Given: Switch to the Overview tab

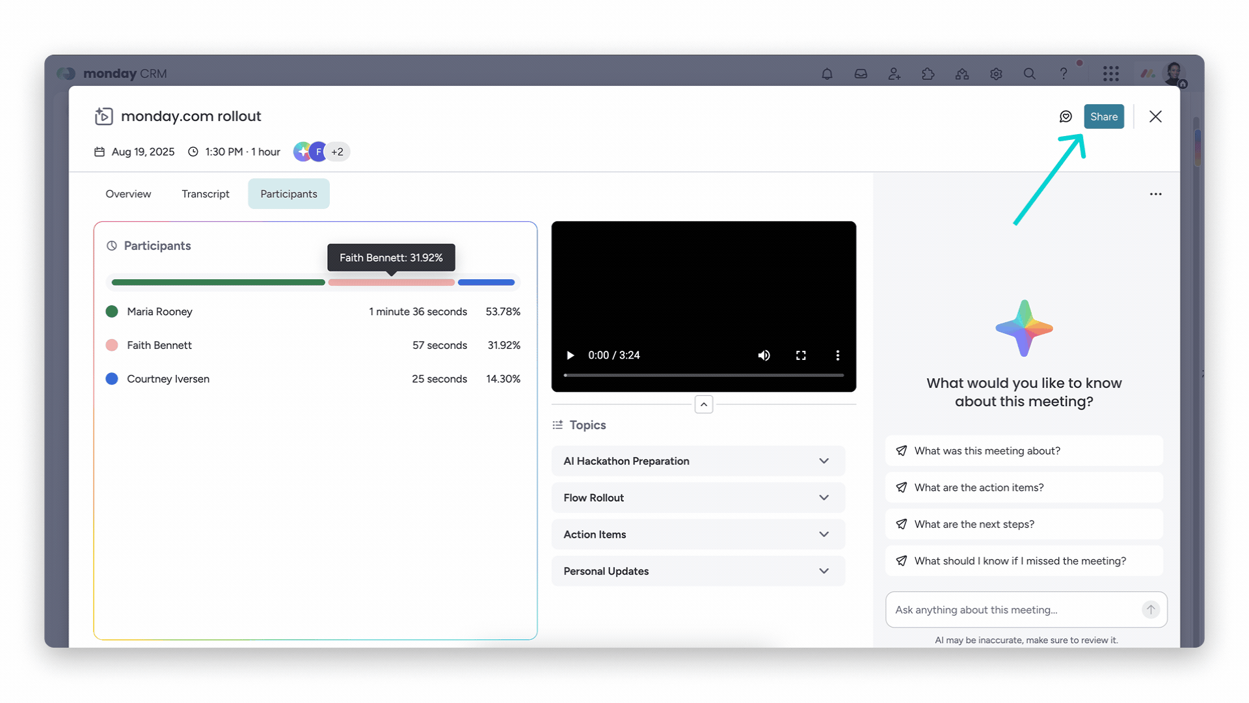Looking at the screenshot, I should point(128,194).
